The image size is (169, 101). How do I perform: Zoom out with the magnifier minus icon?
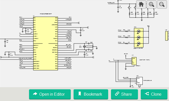pyautogui.click(x=162, y=4)
